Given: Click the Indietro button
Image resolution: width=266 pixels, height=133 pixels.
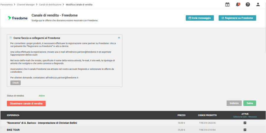Looking at the screenshot, I should click(234, 103).
